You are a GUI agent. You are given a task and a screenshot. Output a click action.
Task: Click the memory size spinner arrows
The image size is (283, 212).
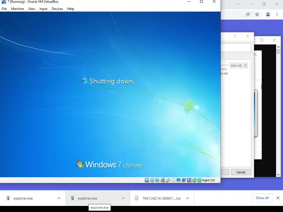pos(245,66)
